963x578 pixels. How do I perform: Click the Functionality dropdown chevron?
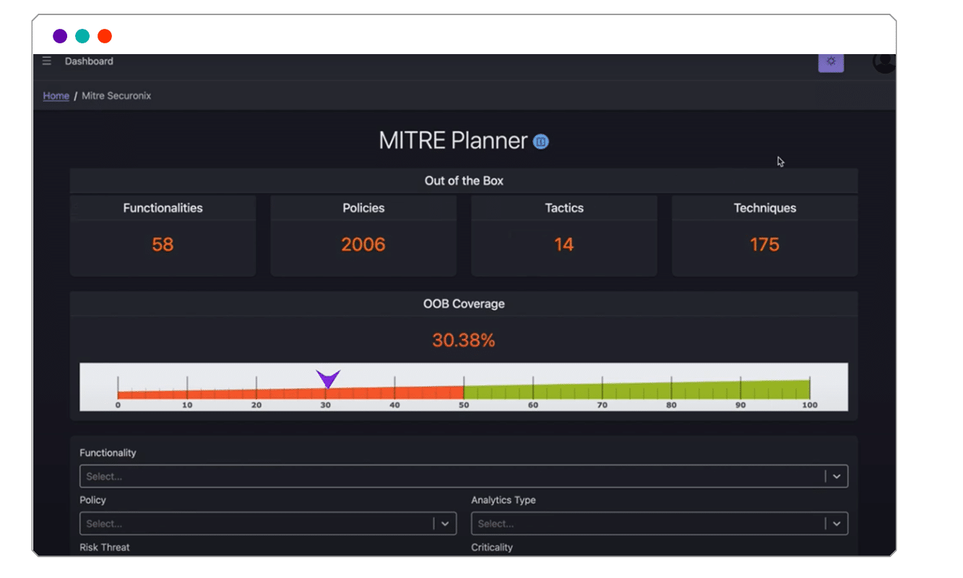click(x=837, y=476)
